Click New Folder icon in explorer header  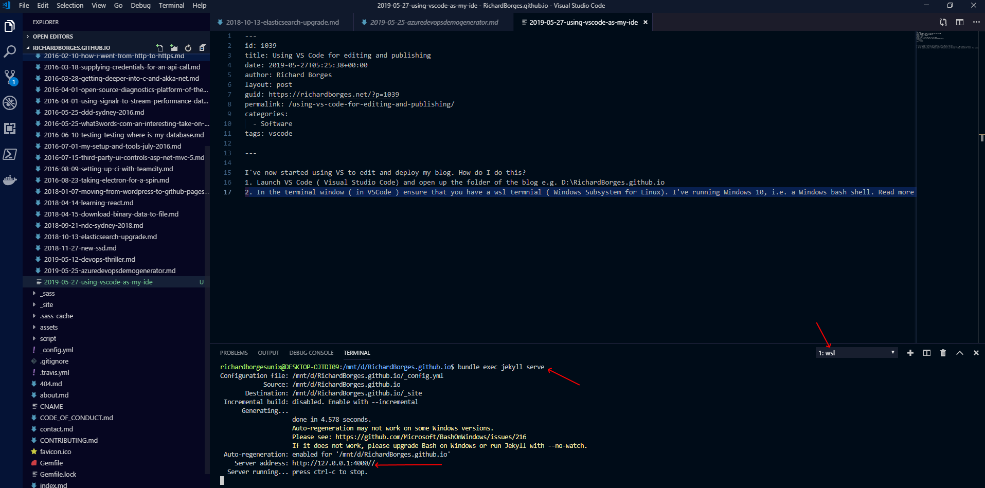[174, 48]
